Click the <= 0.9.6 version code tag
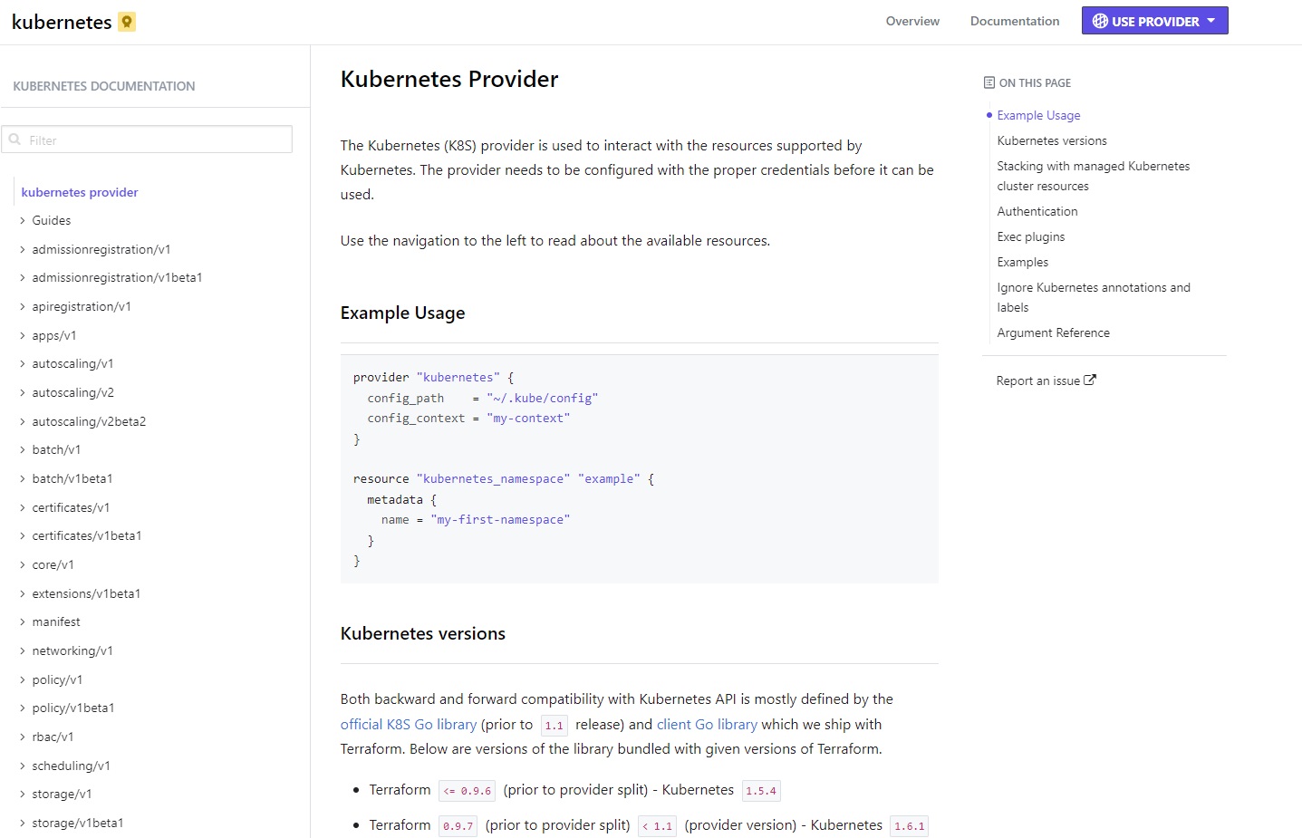This screenshot has height=838, width=1302. pyautogui.click(x=467, y=791)
